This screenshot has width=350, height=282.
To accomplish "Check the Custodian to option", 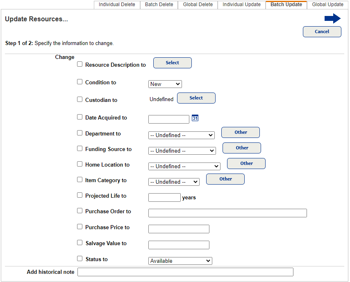I will click(x=80, y=99).
